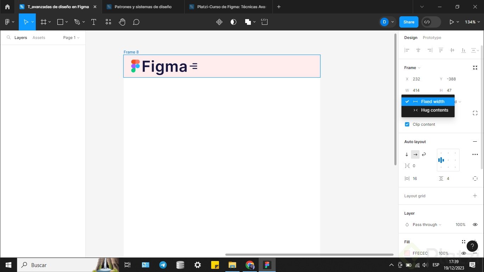Select the Move tool
Viewport: 484px width, 272px height.
pyautogui.click(x=26, y=22)
